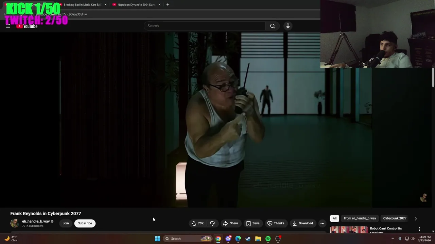Show more filter chips with right arrow

click(416, 219)
